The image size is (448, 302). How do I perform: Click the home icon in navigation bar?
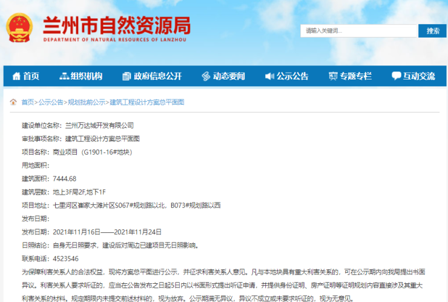[x=16, y=76]
